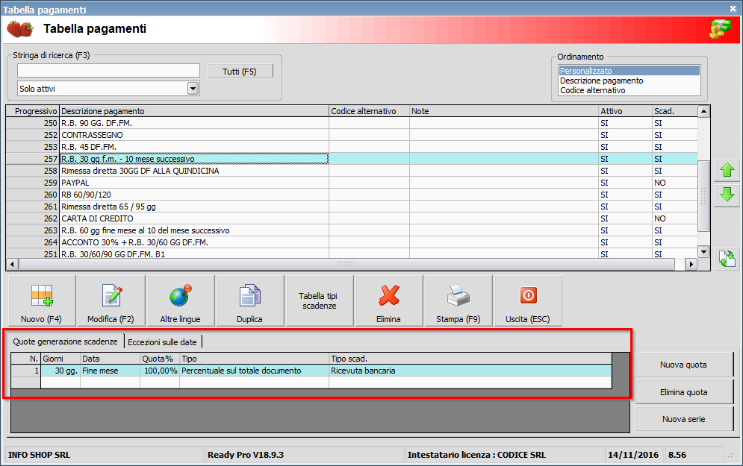Select R.B. 30/60/90 GG DF.FM. B1 row

click(352, 254)
